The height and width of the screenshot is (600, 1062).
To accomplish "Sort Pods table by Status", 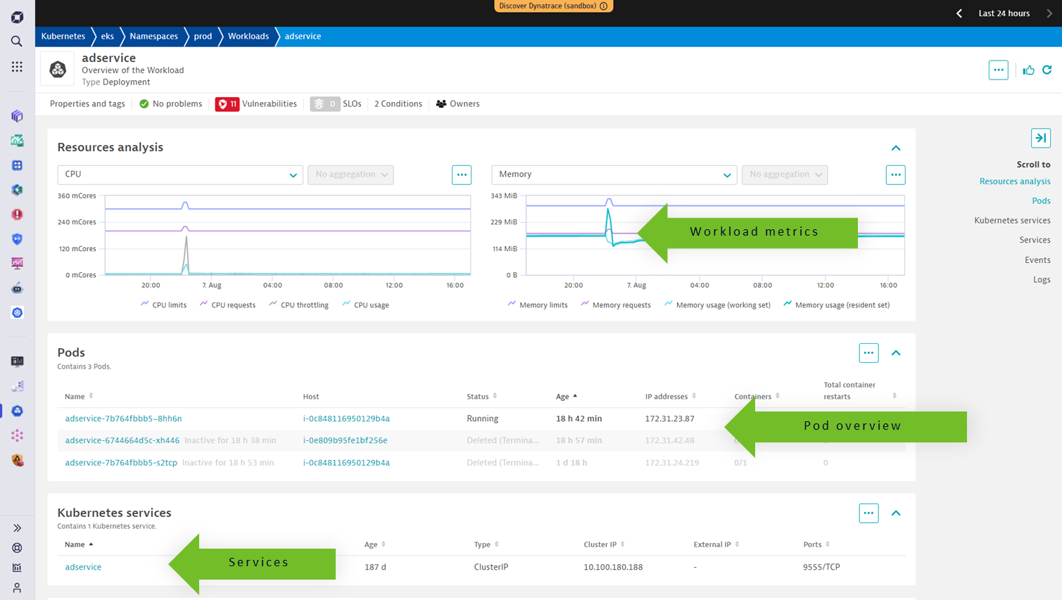I will [x=482, y=397].
